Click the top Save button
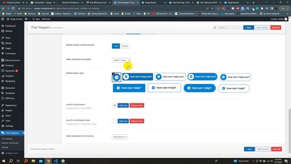This screenshot has height=164, width=291. pos(249,27)
